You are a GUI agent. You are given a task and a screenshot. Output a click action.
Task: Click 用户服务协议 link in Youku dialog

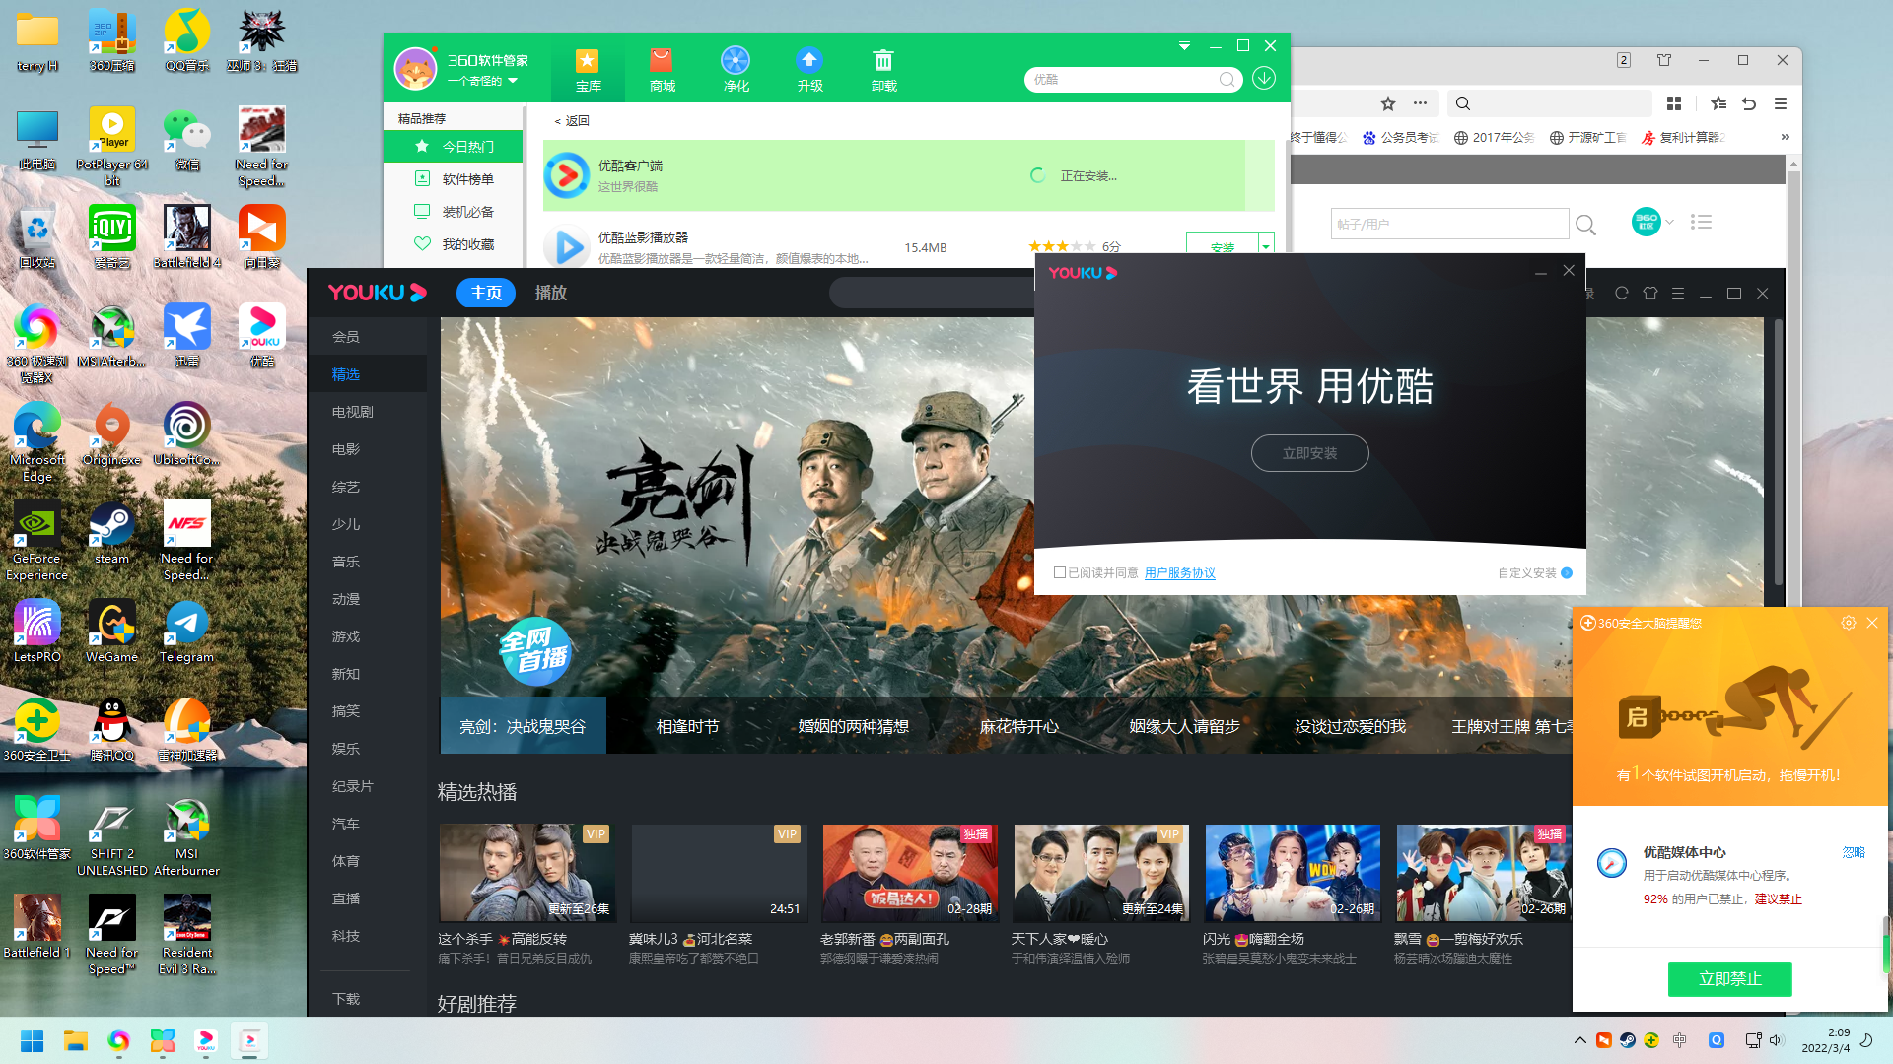(1179, 573)
